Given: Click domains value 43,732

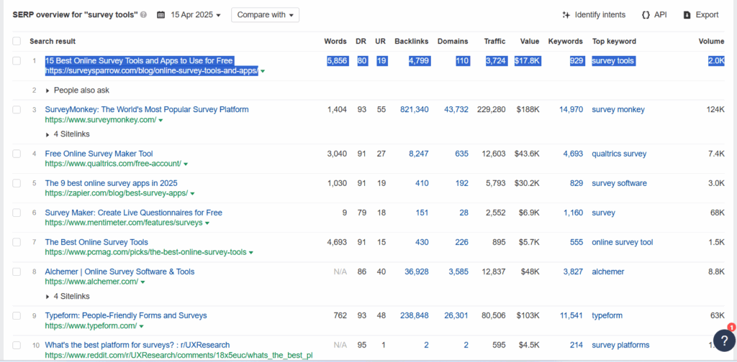Looking at the screenshot, I should [456, 109].
